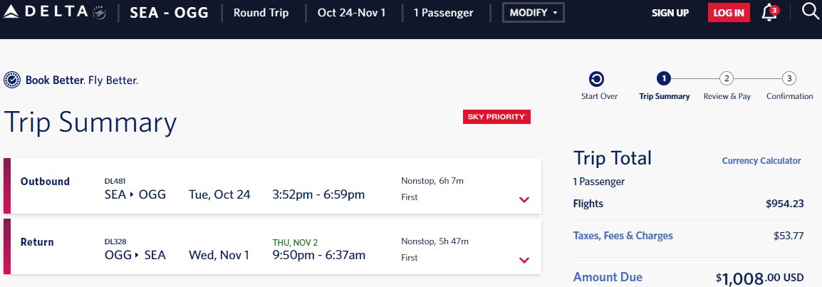Click the SEA - OGG route in header

(x=169, y=13)
